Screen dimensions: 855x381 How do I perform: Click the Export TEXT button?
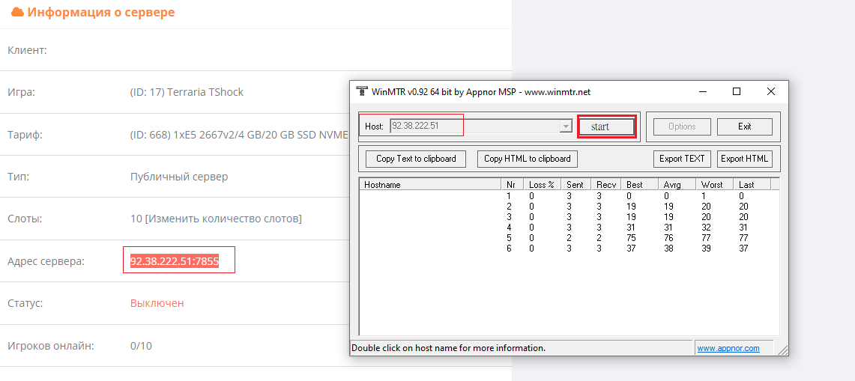pyautogui.click(x=682, y=159)
